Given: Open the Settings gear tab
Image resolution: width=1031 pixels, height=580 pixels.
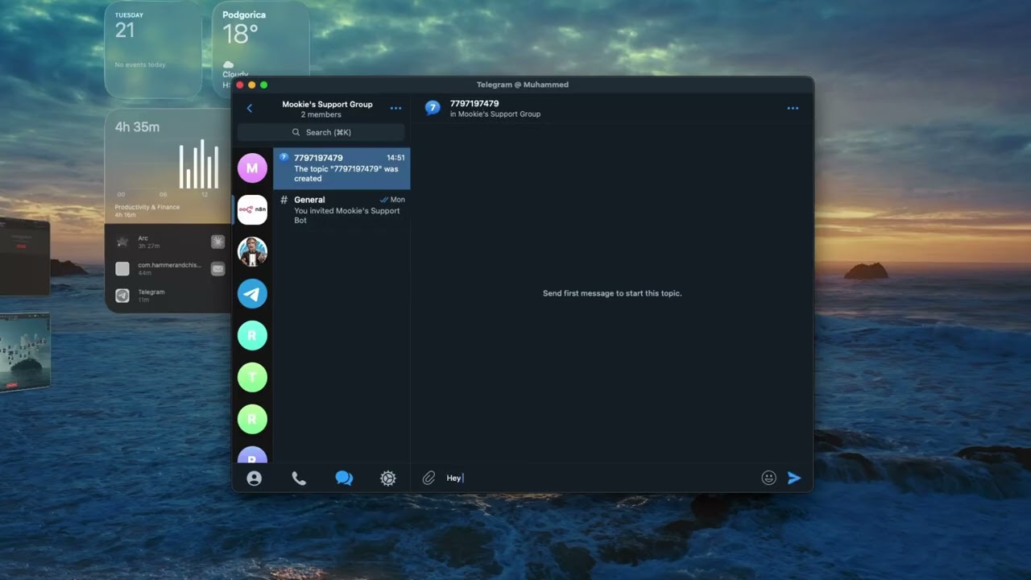Looking at the screenshot, I should click(387, 478).
